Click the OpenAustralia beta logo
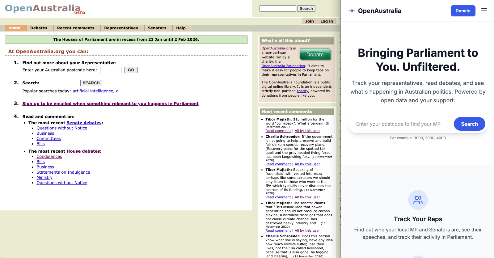This screenshot has width=494, height=258. [45, 9]
